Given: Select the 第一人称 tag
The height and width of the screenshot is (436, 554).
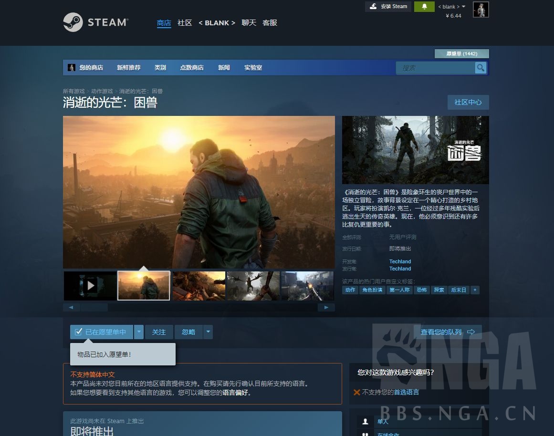Looking at the screenshot, I should (399, 290).
